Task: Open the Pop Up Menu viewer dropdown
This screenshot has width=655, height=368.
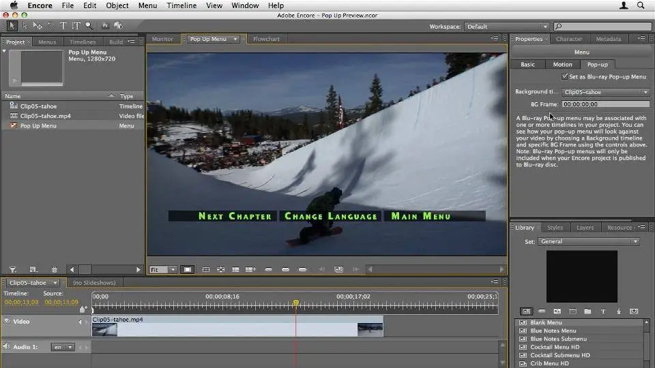Action: (x=235, y=39)
